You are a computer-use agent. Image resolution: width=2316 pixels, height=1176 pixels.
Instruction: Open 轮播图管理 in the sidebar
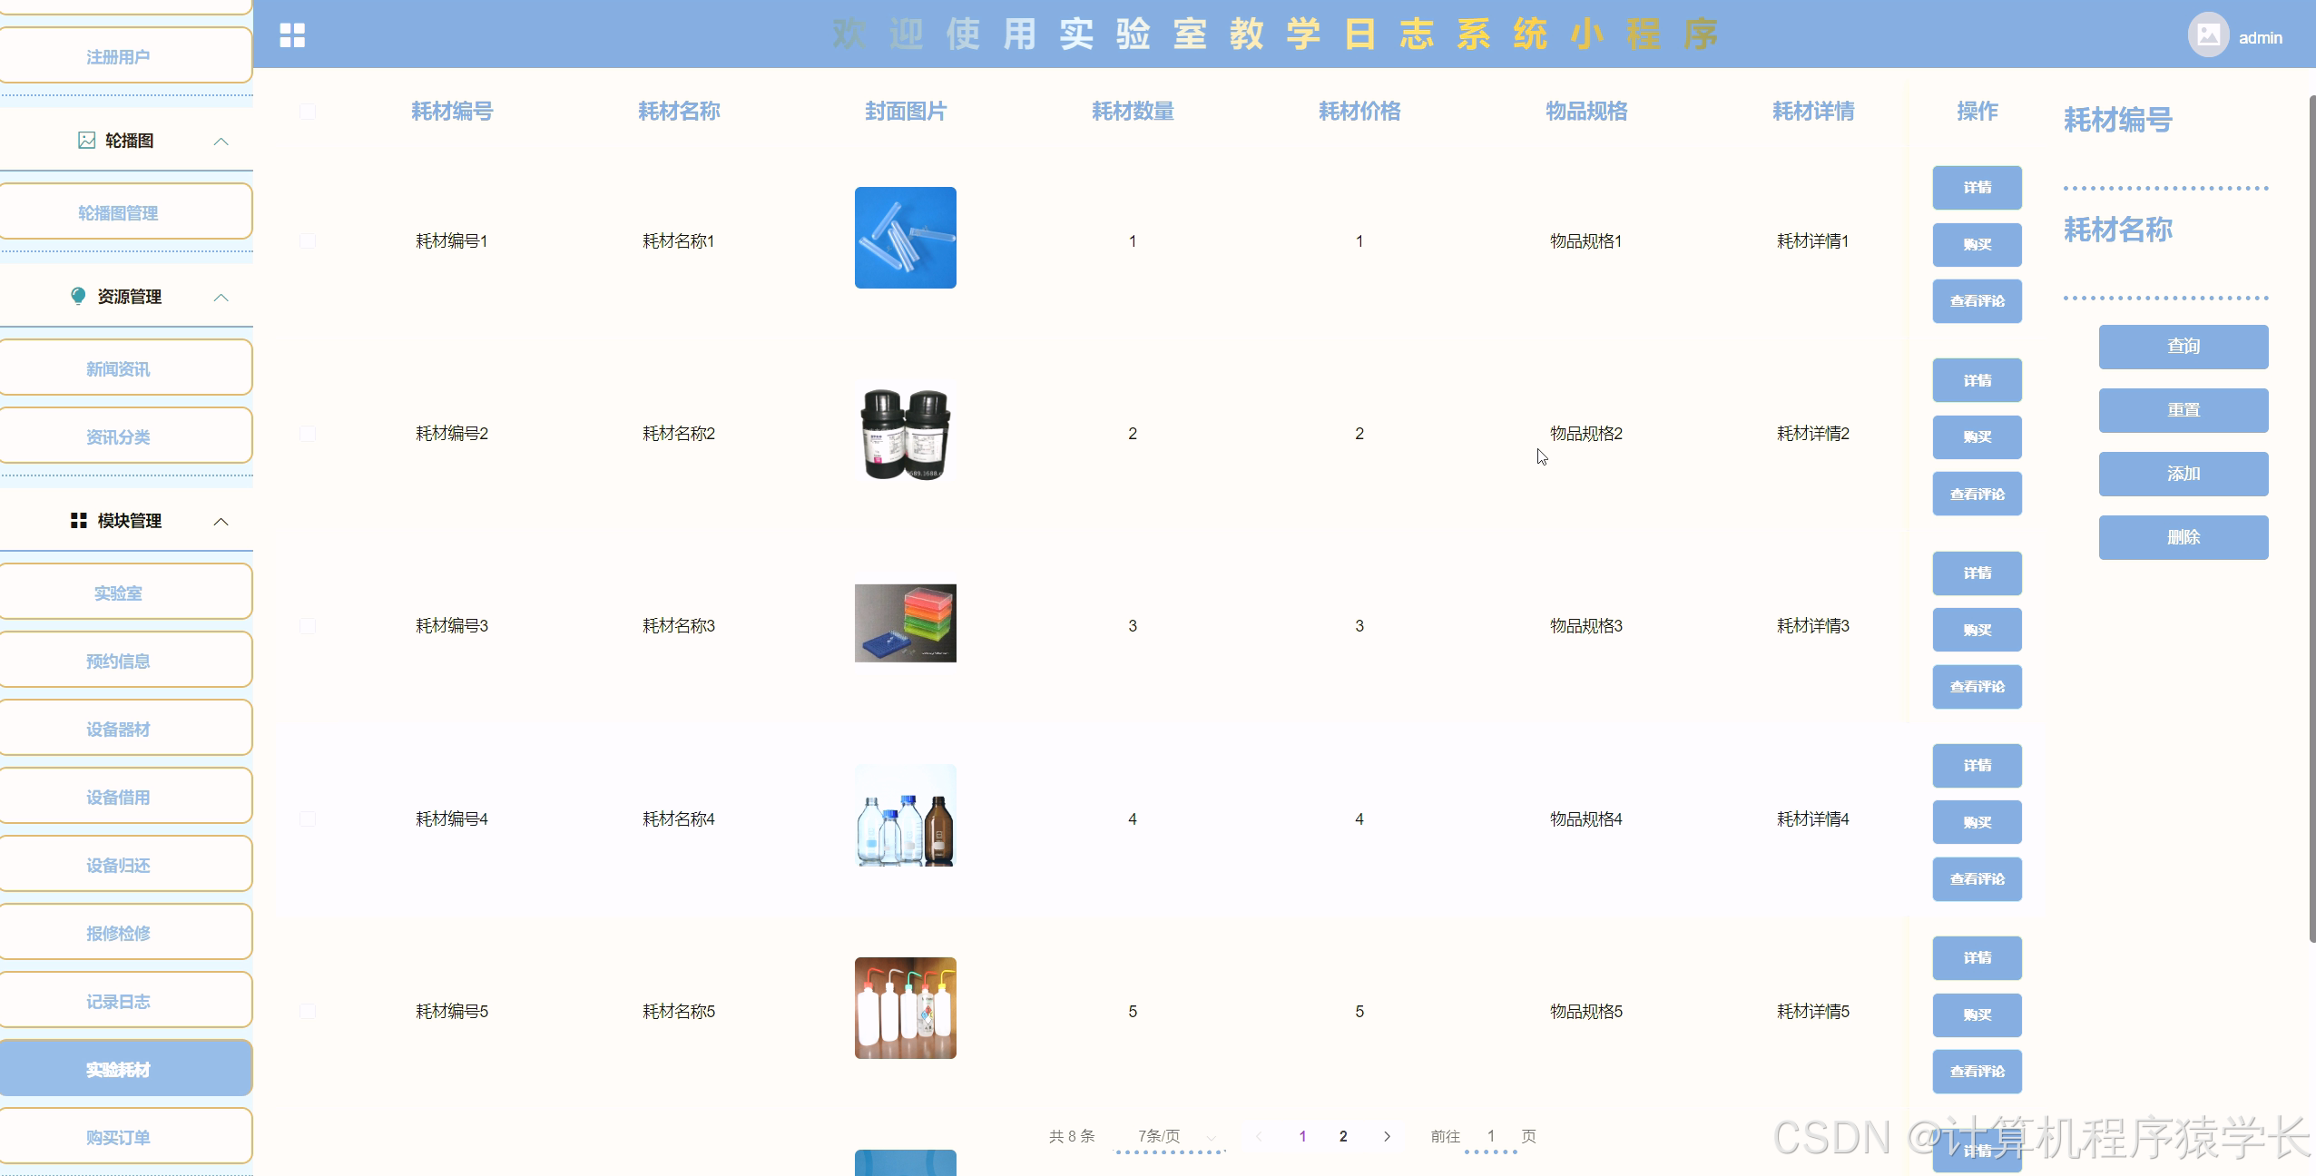coord(125,212)
